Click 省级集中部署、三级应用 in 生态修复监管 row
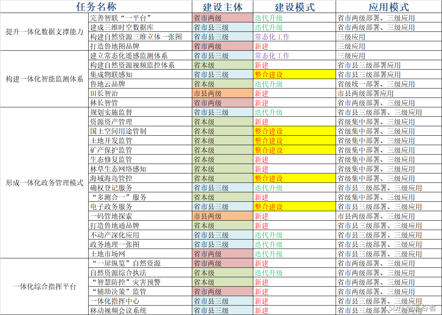Viewport: 442px width, 315px height. tap(389, 159)
